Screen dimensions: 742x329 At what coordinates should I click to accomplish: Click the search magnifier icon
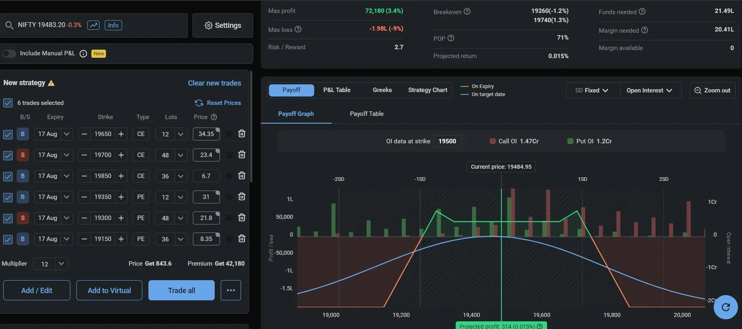9,25
